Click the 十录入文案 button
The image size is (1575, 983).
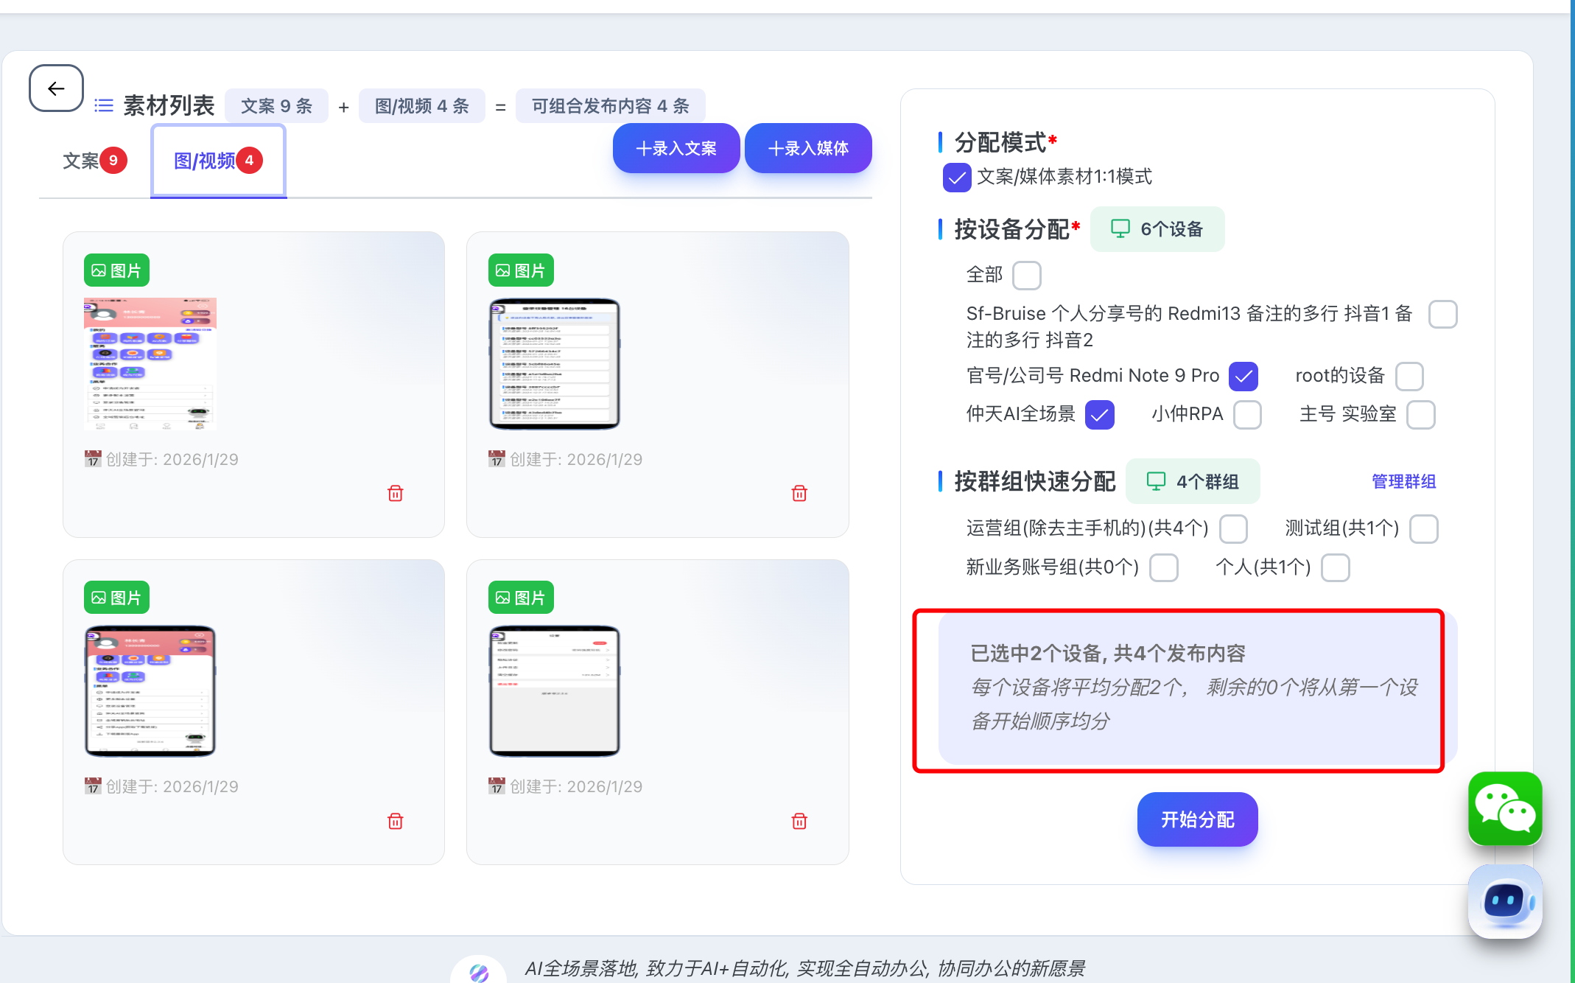(676, 148)
